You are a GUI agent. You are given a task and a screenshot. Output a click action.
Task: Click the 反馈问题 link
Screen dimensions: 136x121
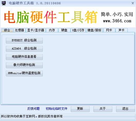(x=33, y=109)
